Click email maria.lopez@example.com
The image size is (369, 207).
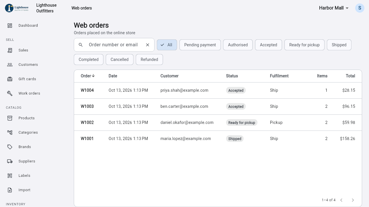(186, 139)
